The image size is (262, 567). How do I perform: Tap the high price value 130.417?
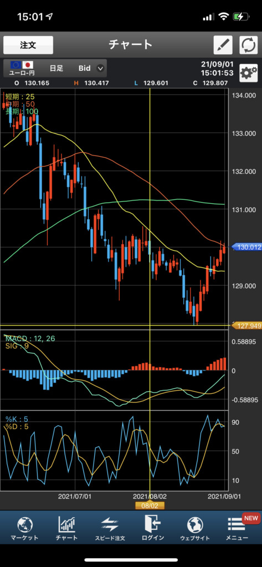(96, 83)
